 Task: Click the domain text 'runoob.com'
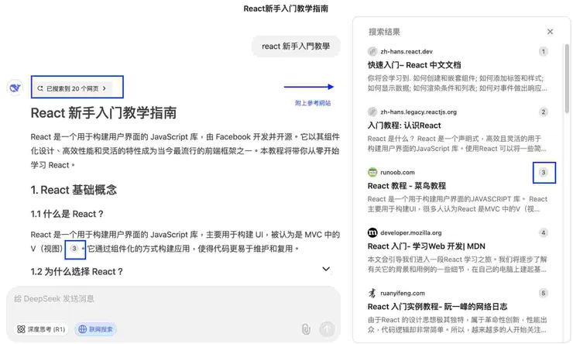click(x=397, y=172)
